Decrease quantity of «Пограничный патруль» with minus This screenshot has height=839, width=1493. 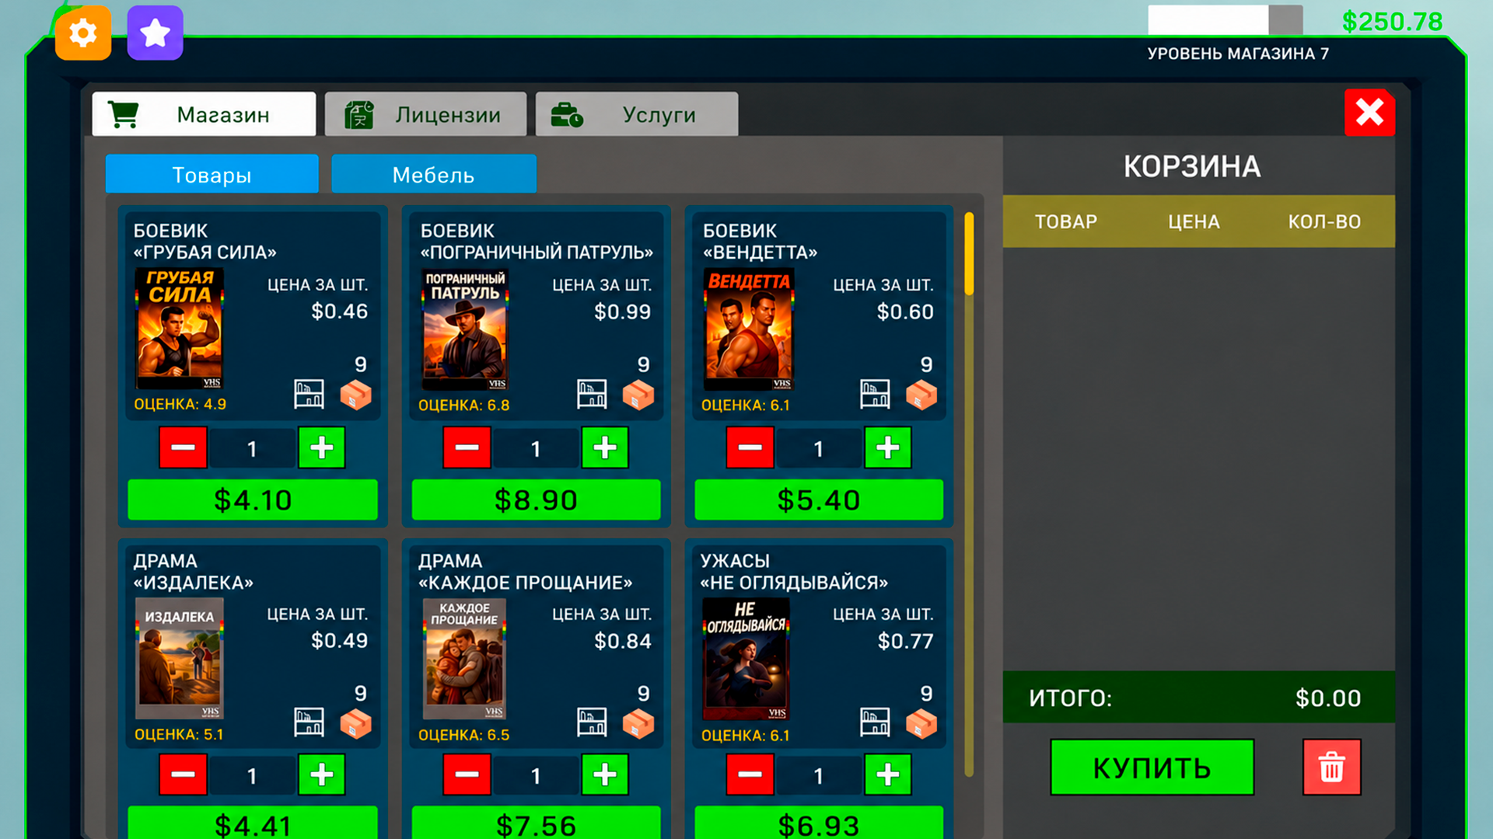(467, 447)
